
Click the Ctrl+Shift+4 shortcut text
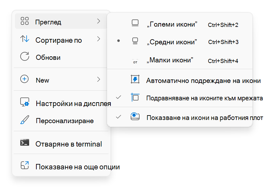pos(223,61)
